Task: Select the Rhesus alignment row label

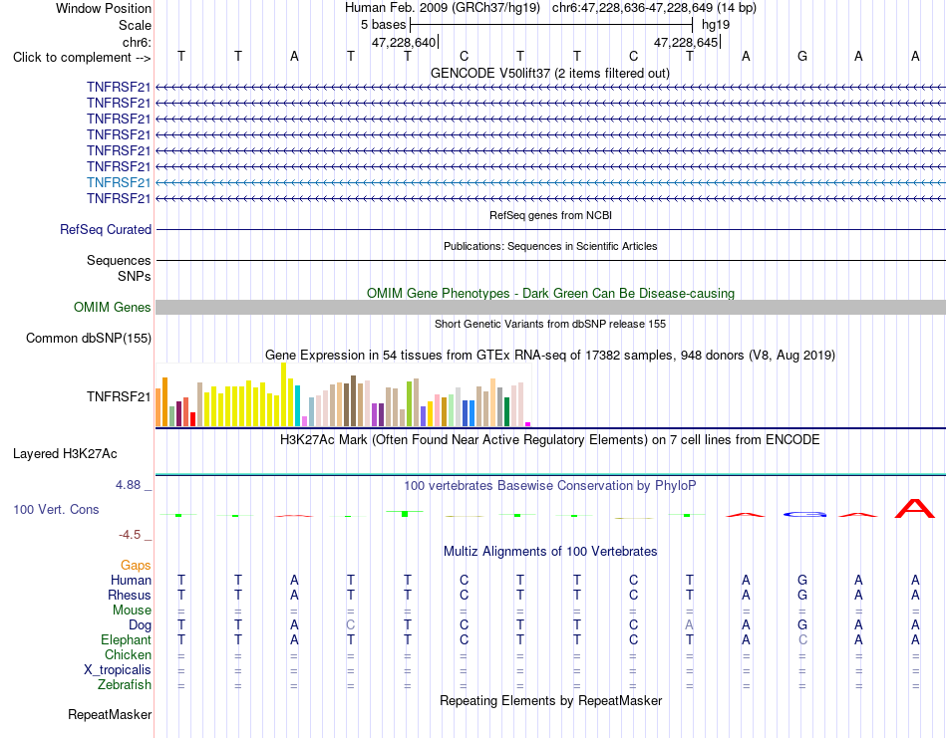Action: click(x=130, y=595)
